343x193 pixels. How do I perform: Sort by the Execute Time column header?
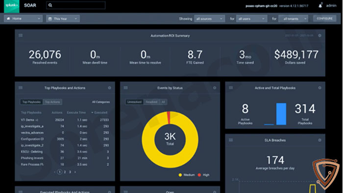76,112
